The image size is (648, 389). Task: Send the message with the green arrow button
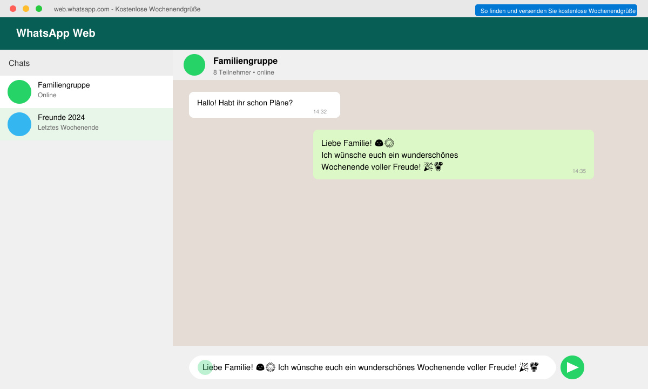tap(572, 367)
